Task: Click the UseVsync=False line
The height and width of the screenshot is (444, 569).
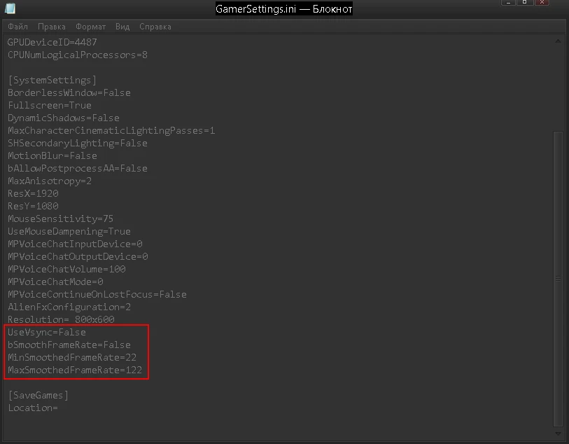Action: pos(46,332)
